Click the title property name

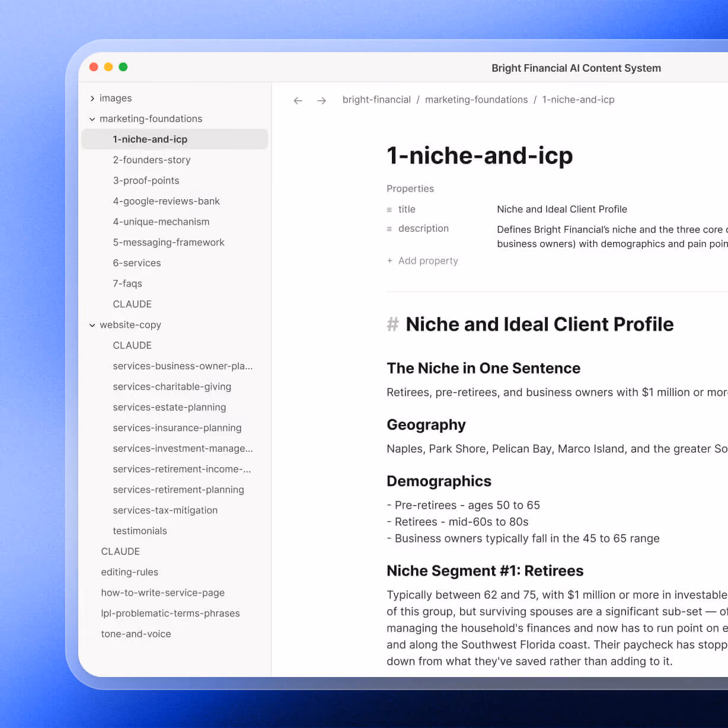pyautogui.click(x=407, y=209)
